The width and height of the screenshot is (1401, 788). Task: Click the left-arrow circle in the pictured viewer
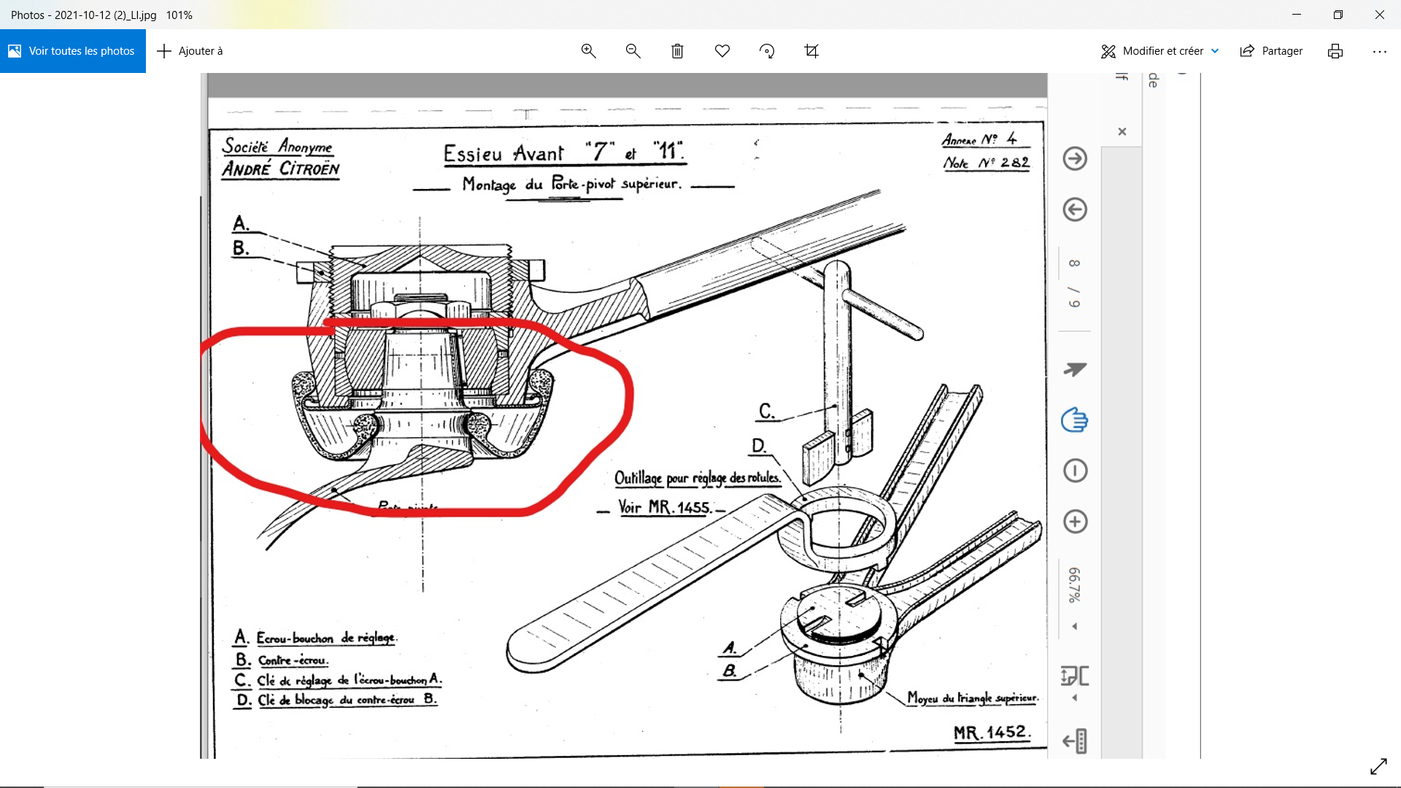coord(1075,209)
